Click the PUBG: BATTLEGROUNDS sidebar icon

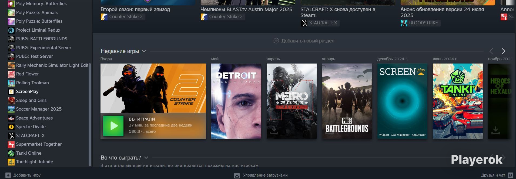coord(11,39)
